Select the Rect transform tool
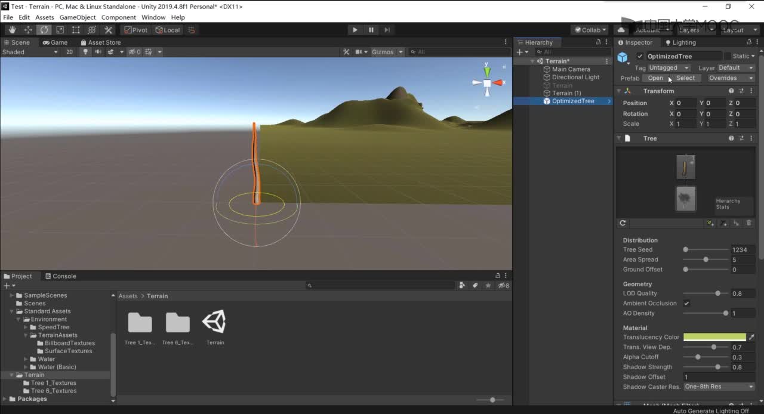This screenshot has width=764, height=414. tap(76, 30)
